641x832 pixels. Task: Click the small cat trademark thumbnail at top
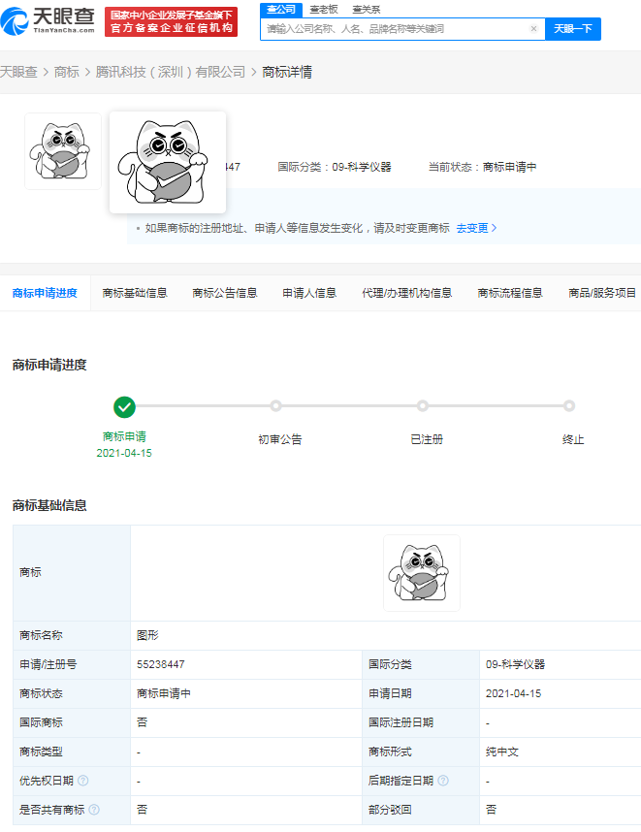pos(63,151)
